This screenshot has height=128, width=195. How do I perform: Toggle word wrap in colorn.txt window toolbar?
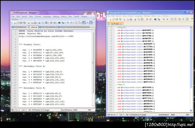(x=84, y=23)
